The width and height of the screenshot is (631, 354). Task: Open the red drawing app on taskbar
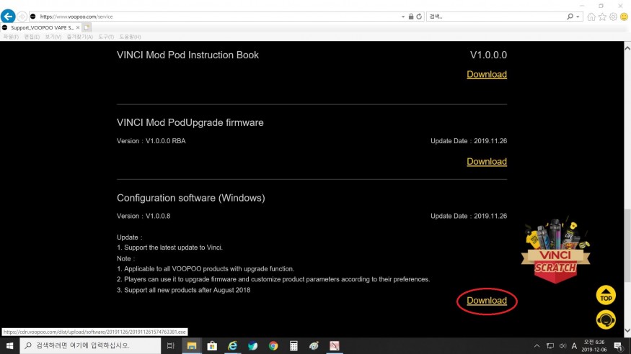[335, 345]
